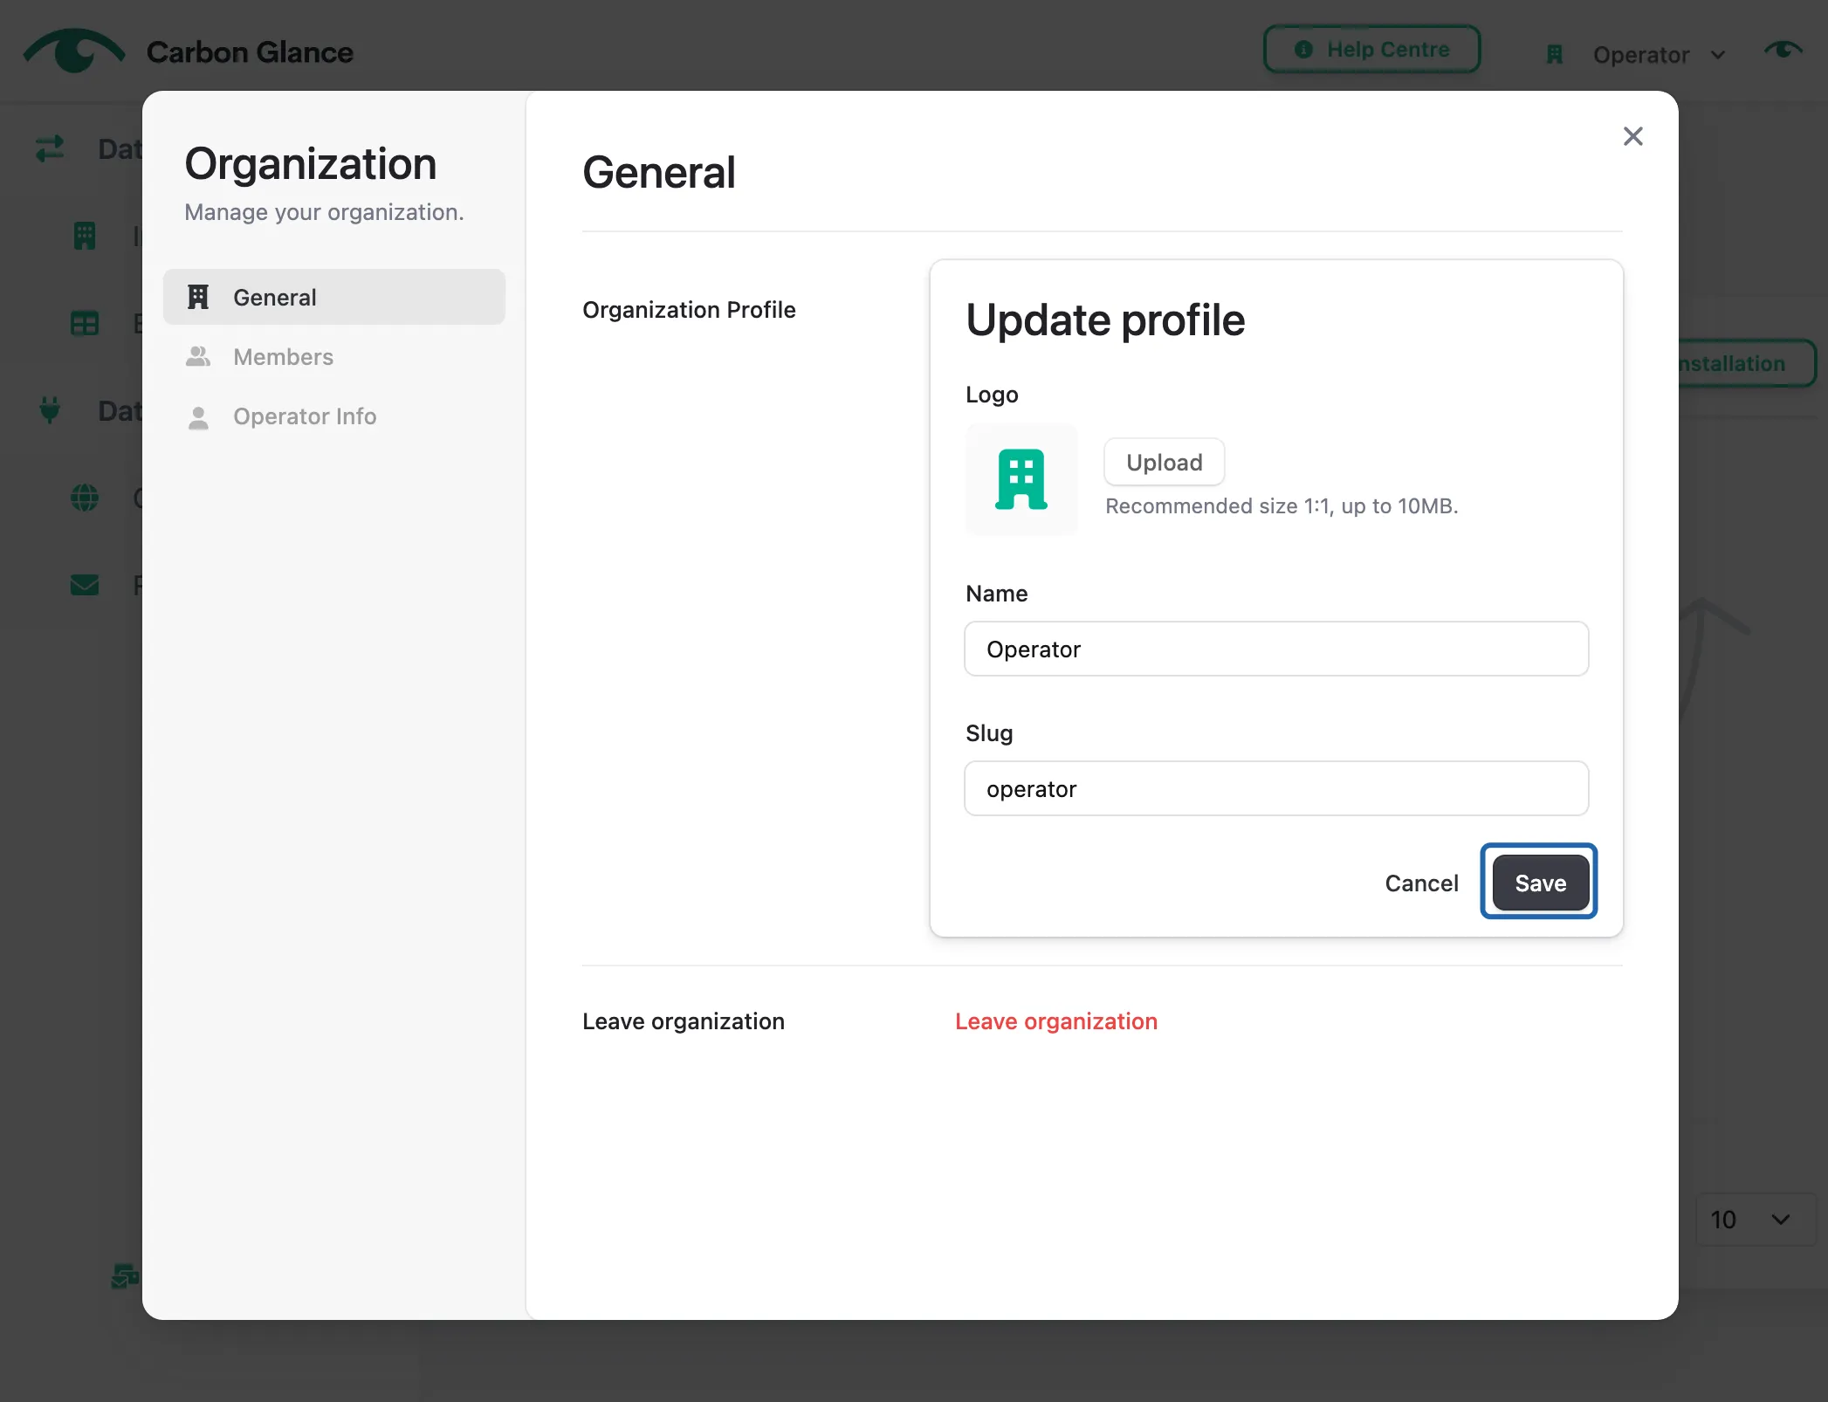Click the Manage your organization subtitle
The image size is (1828, 1402).
click(324, 212)
